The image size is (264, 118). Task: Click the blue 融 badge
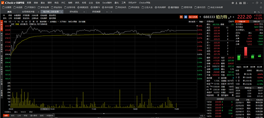click(x=186, y=17)
